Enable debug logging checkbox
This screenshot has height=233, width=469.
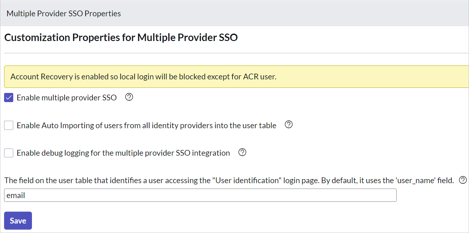(x=9, y=153)
